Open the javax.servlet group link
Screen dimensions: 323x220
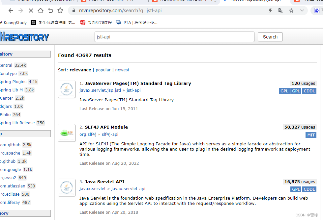[93, 188]
